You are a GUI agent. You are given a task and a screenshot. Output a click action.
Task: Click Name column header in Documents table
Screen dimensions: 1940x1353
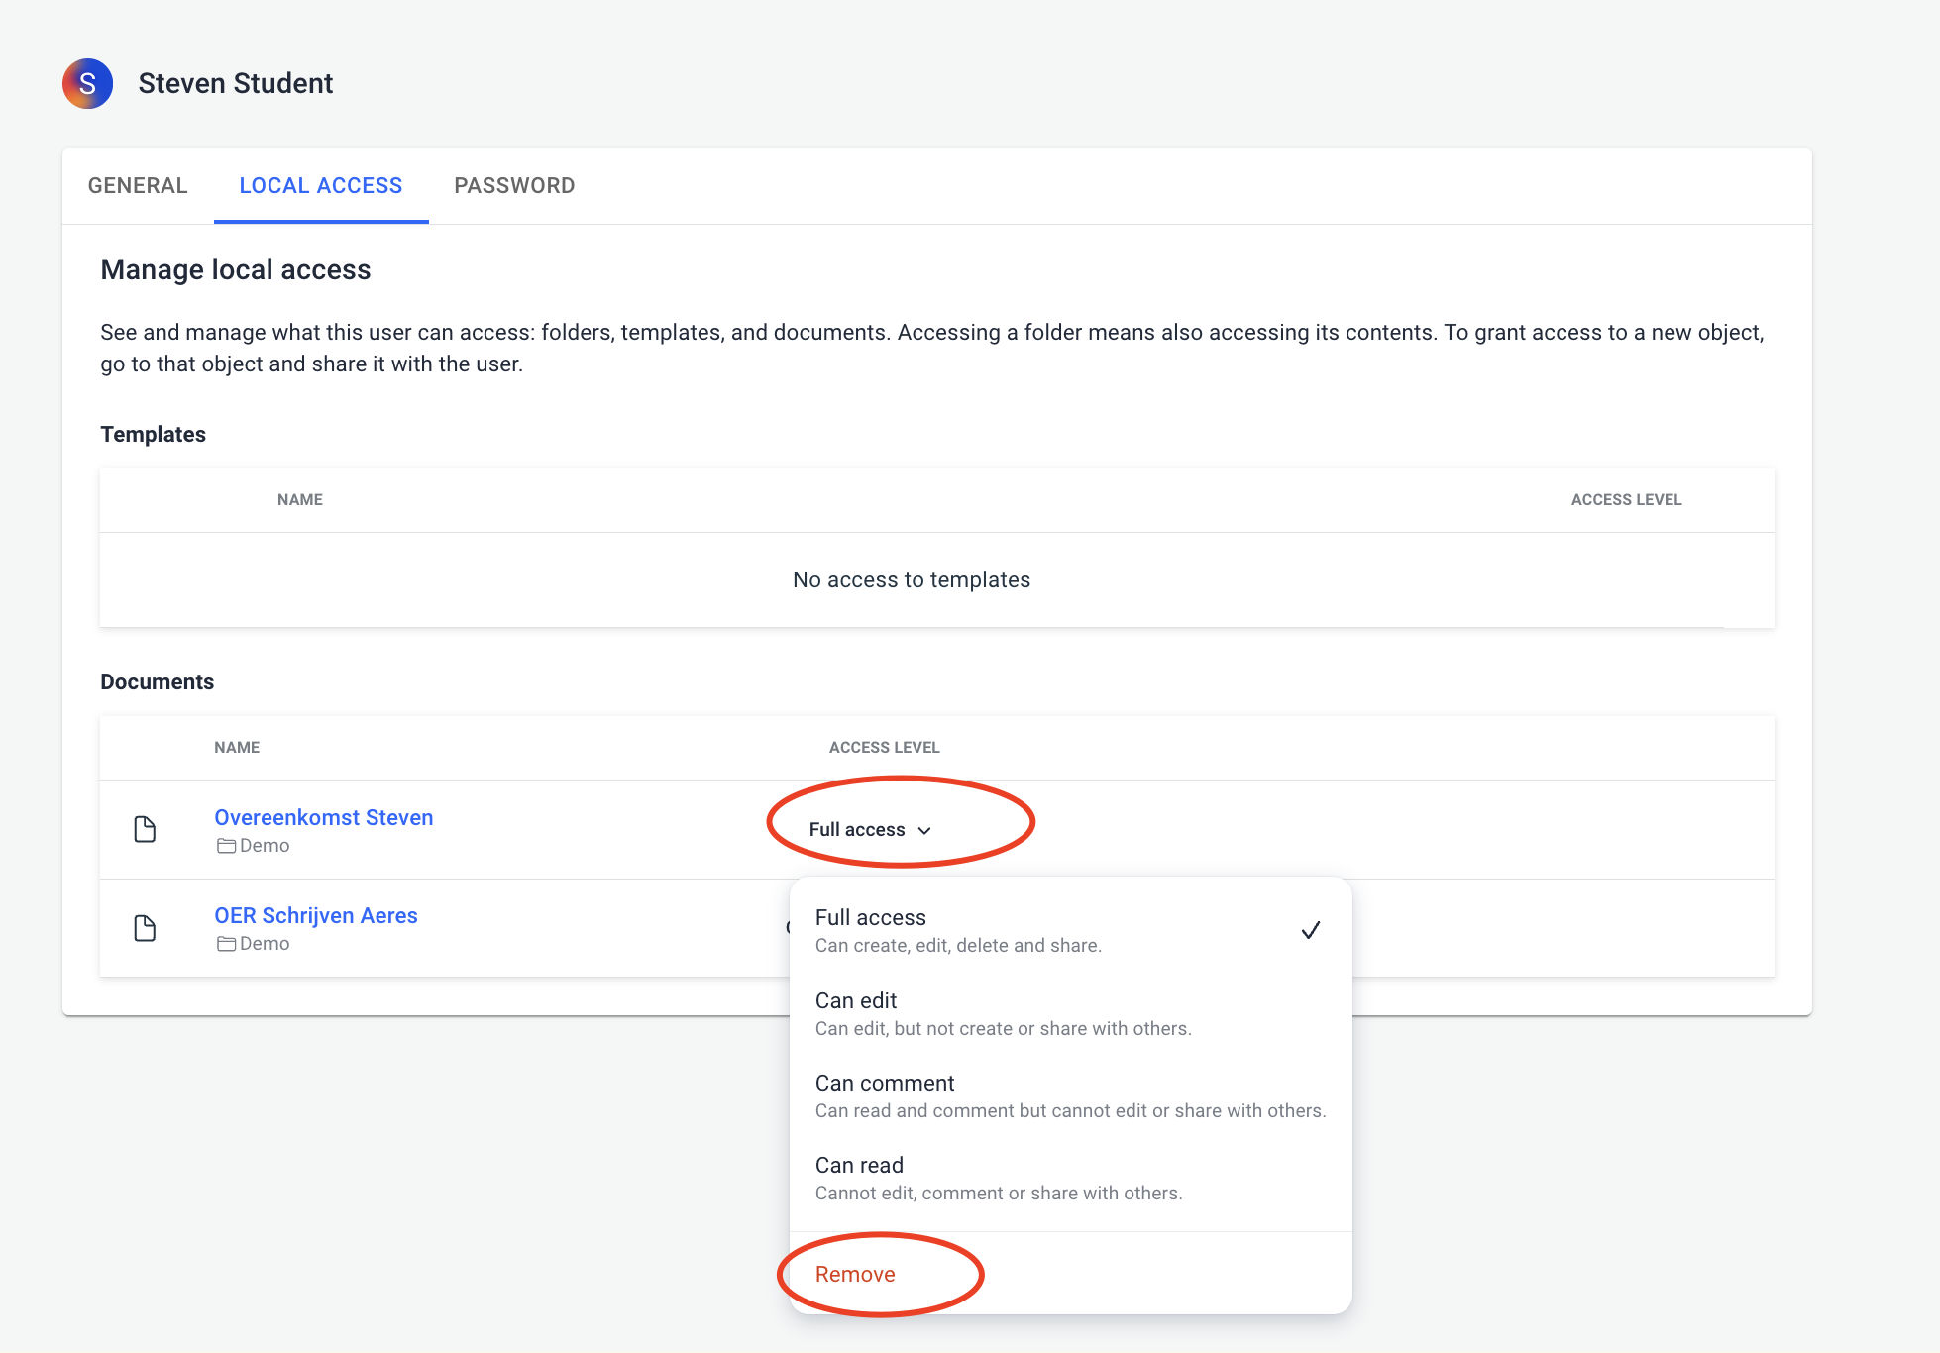[x=237, y=748]
